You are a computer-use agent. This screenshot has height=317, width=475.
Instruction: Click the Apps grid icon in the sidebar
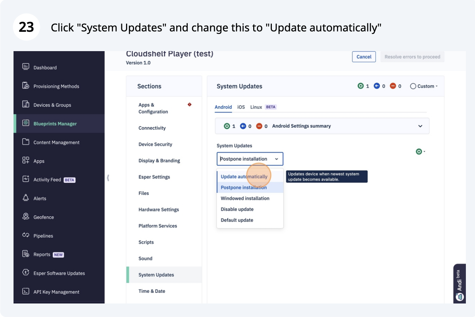26,160
